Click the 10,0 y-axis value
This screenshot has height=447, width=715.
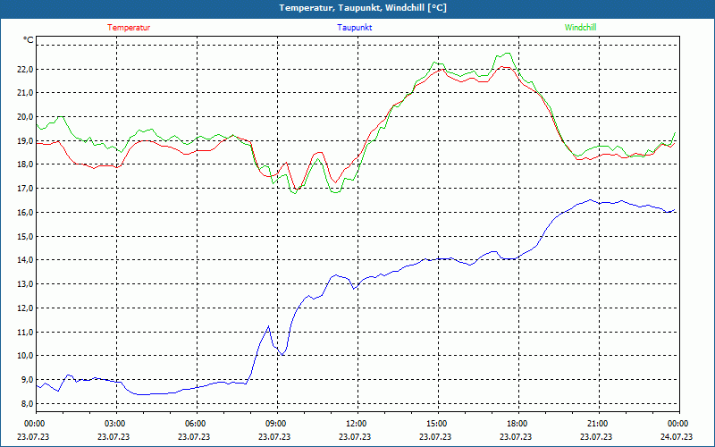(x=26, y=355)
